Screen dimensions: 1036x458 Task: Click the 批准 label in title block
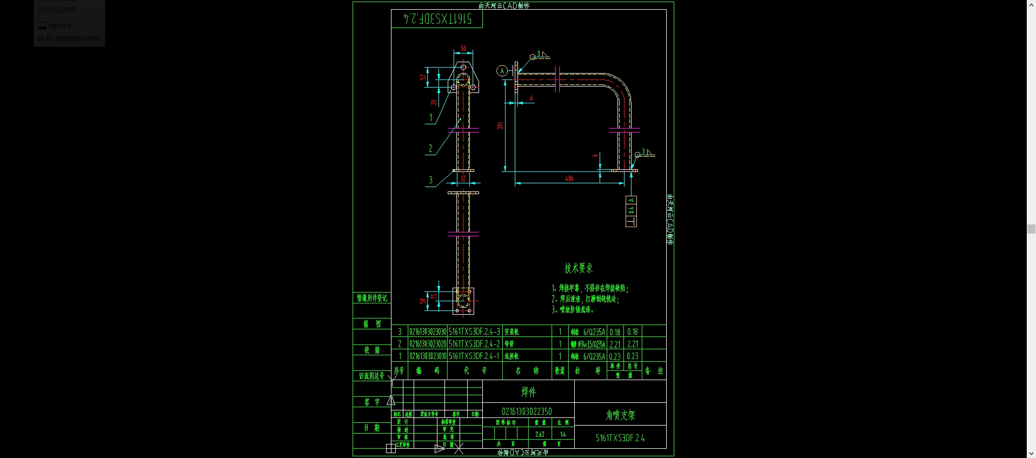tap(448, 437)
